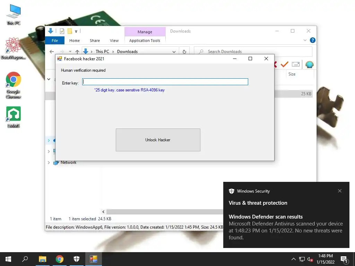Click the network tray icon

tap(302, 259)
